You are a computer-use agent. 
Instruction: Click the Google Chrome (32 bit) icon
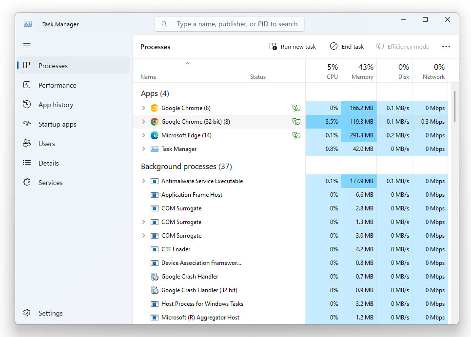click(155, 122)
